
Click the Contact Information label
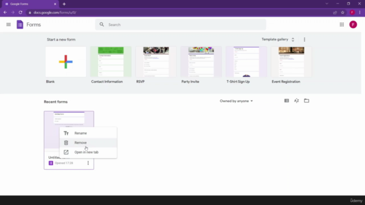coord(107,81)
